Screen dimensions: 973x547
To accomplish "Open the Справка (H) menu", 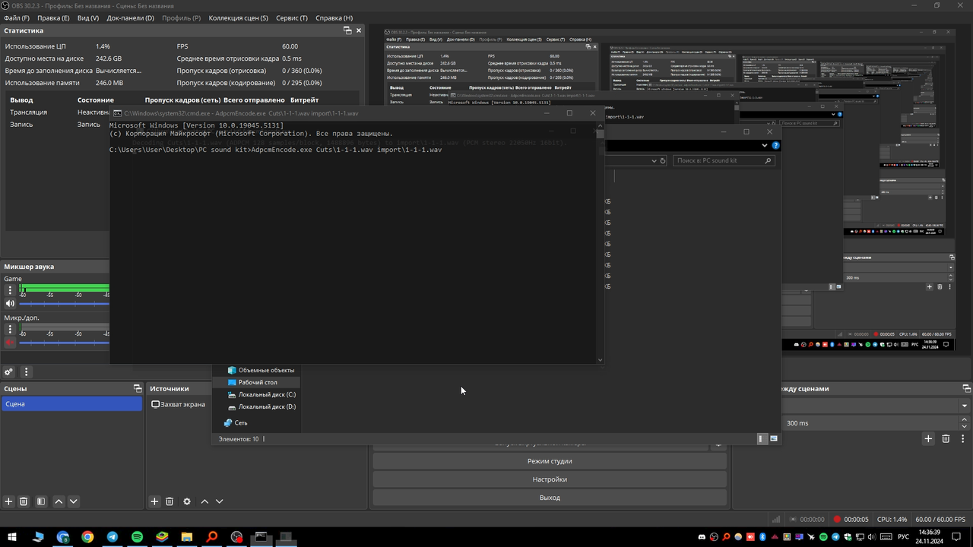I will click(x=334, y=17).
